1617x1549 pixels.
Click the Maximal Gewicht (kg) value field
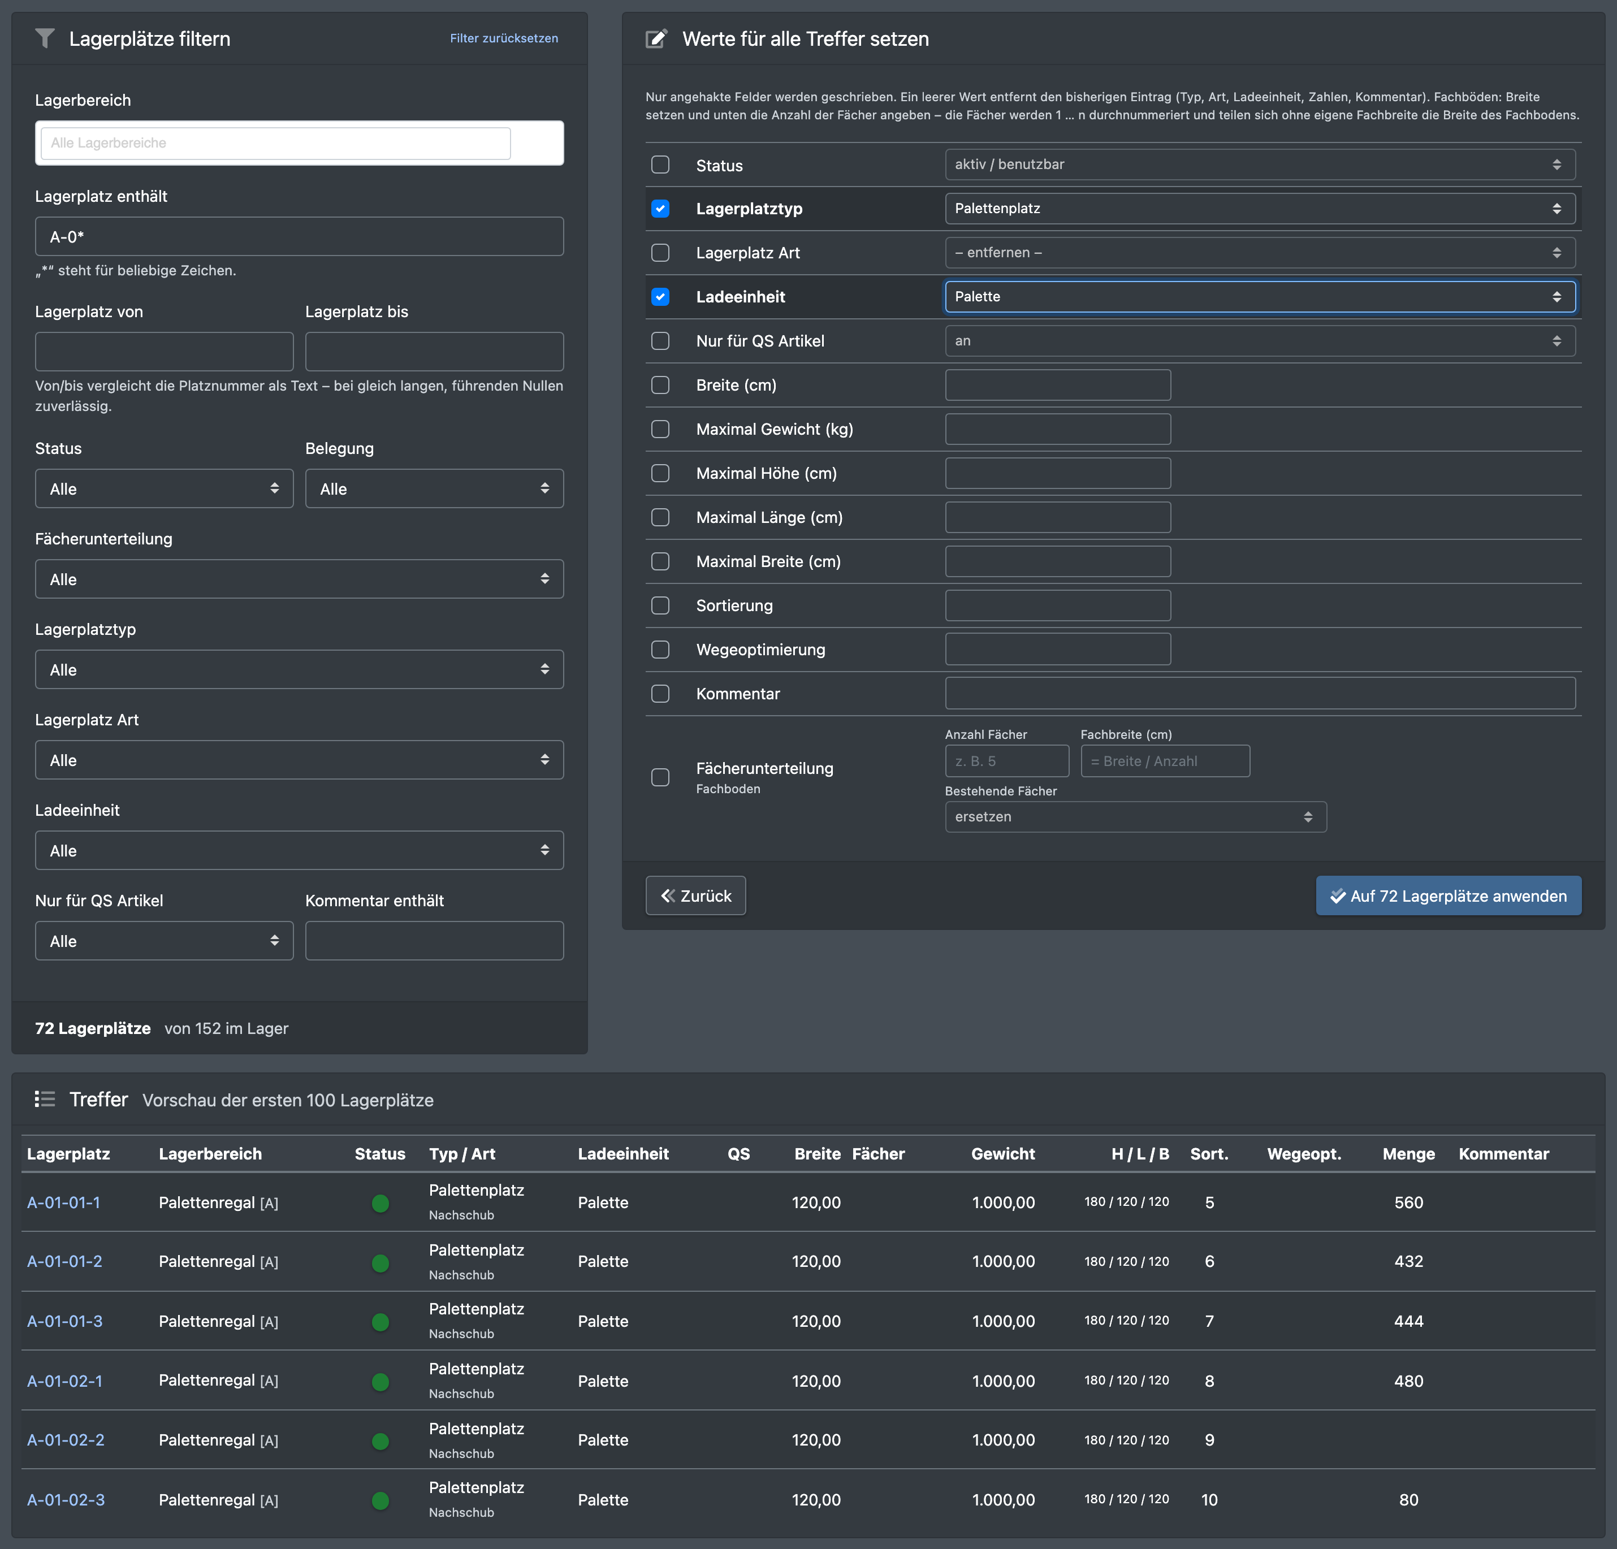tap(1058, 429)
